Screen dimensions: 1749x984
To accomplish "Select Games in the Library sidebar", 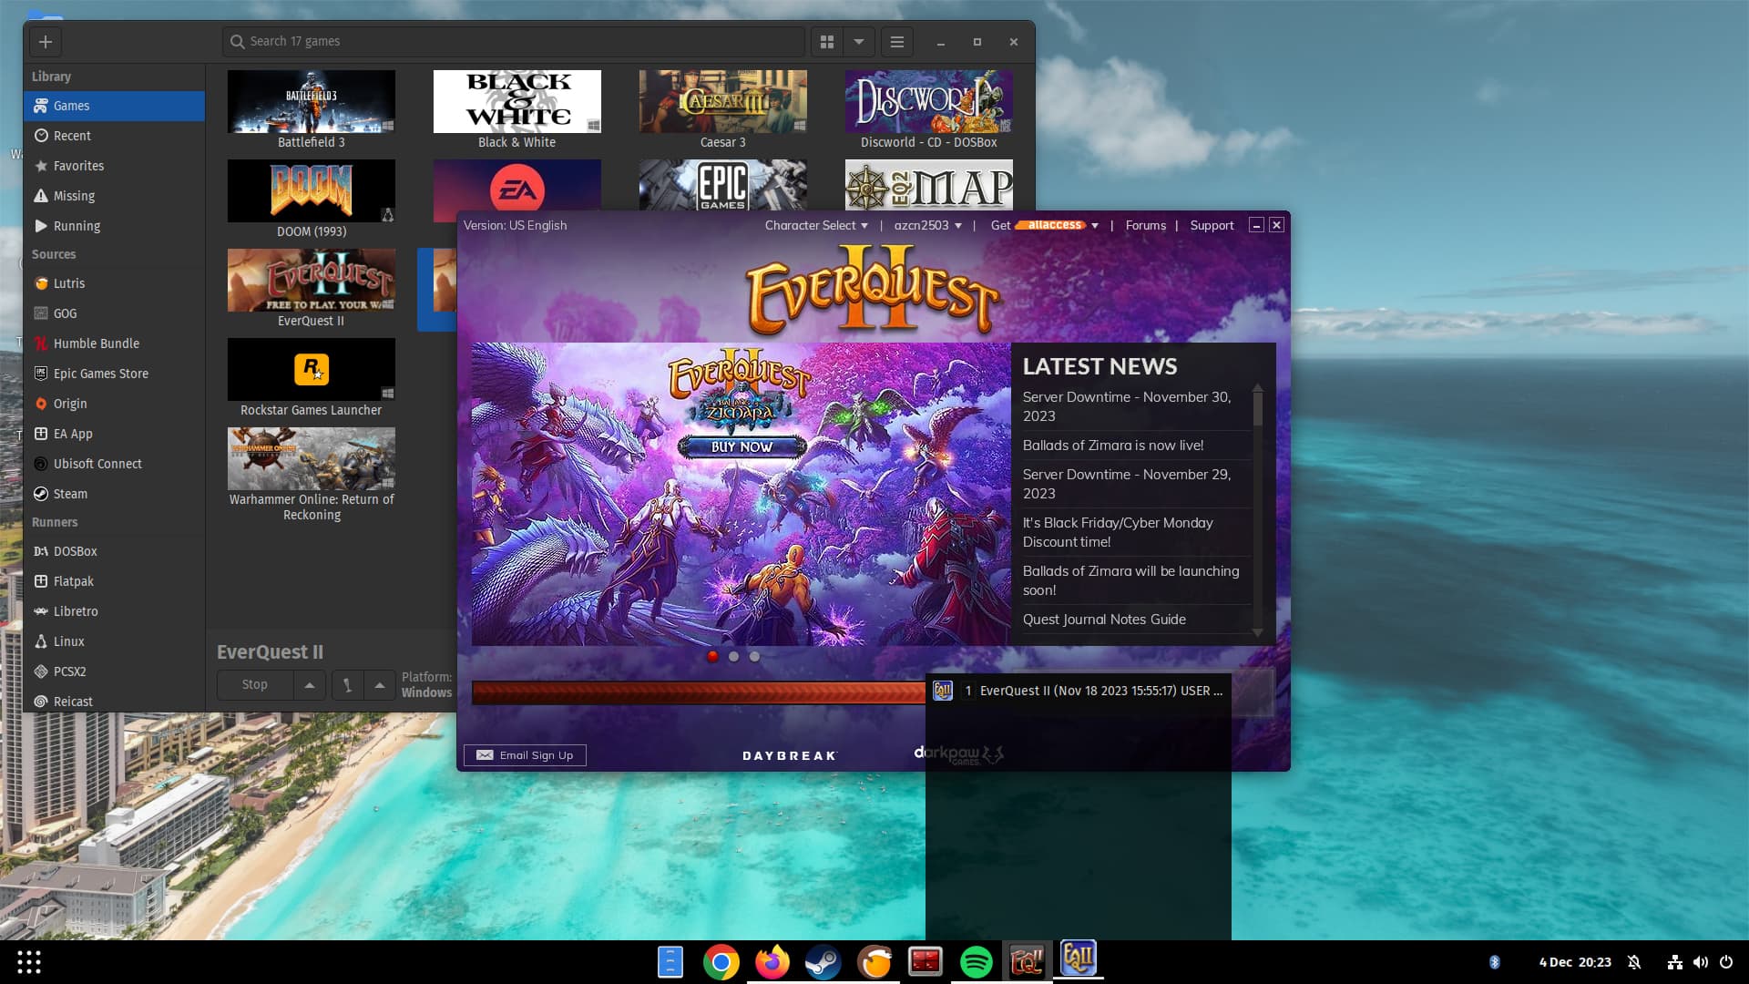I will (x=114, y=106).
